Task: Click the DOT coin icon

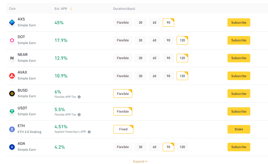Action: coord(12,40)
